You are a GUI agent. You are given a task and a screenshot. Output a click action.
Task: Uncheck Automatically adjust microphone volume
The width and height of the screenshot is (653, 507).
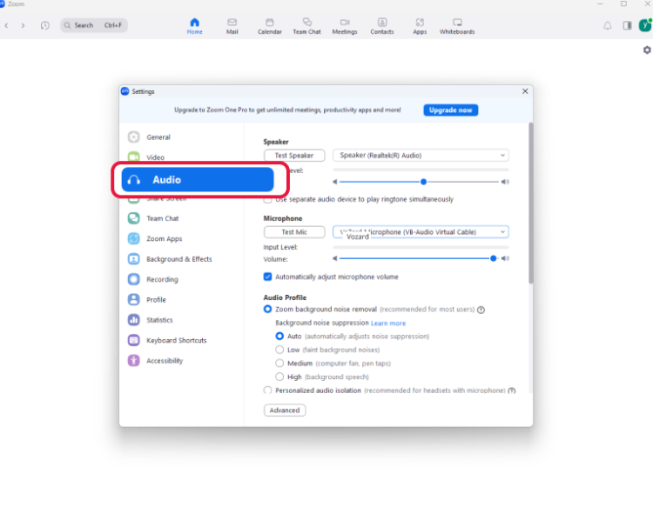pyautogui.click(x=267, y=277)
